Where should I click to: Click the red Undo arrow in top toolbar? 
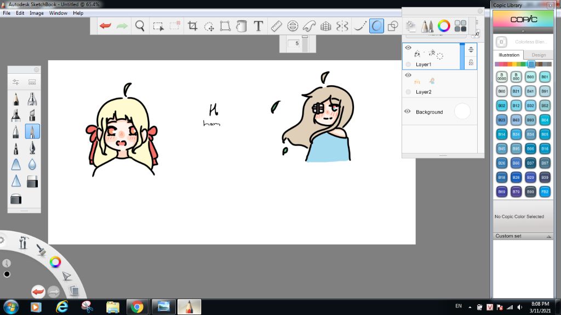[x=105, y=26]
